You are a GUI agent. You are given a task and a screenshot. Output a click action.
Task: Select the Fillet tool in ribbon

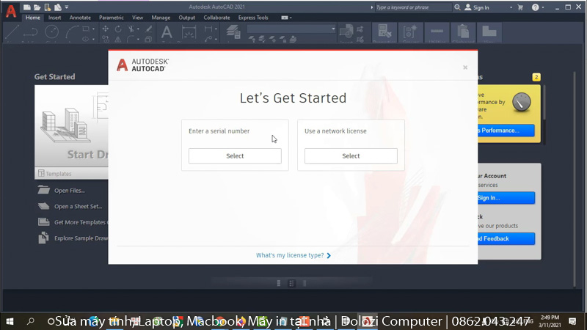[131, 39]
